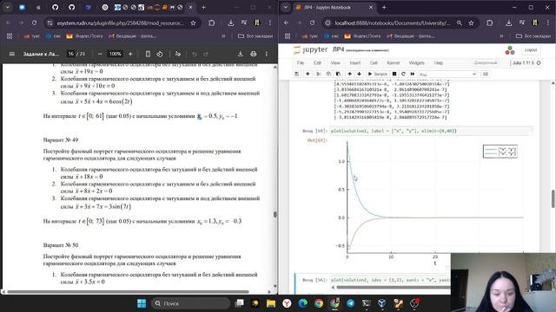Screen dimensions: 556x312
Task: Toggle the PDF viewer sidebar menu icon
Action: pos(12,54)
